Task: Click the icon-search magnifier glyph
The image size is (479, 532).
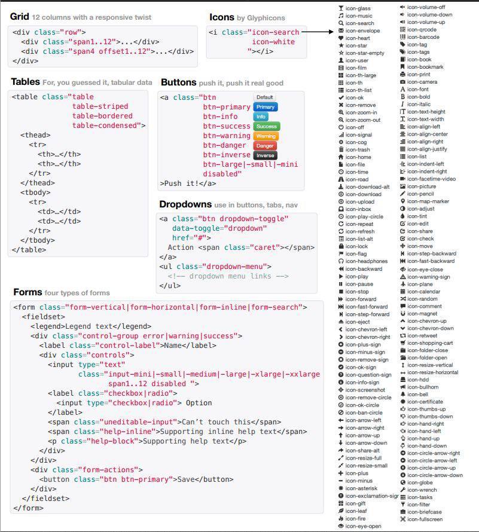Action: click(341, 23)
